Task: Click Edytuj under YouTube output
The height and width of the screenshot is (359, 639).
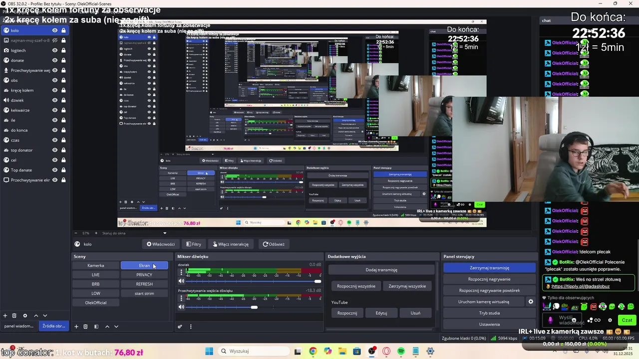Action: (381, 313)
